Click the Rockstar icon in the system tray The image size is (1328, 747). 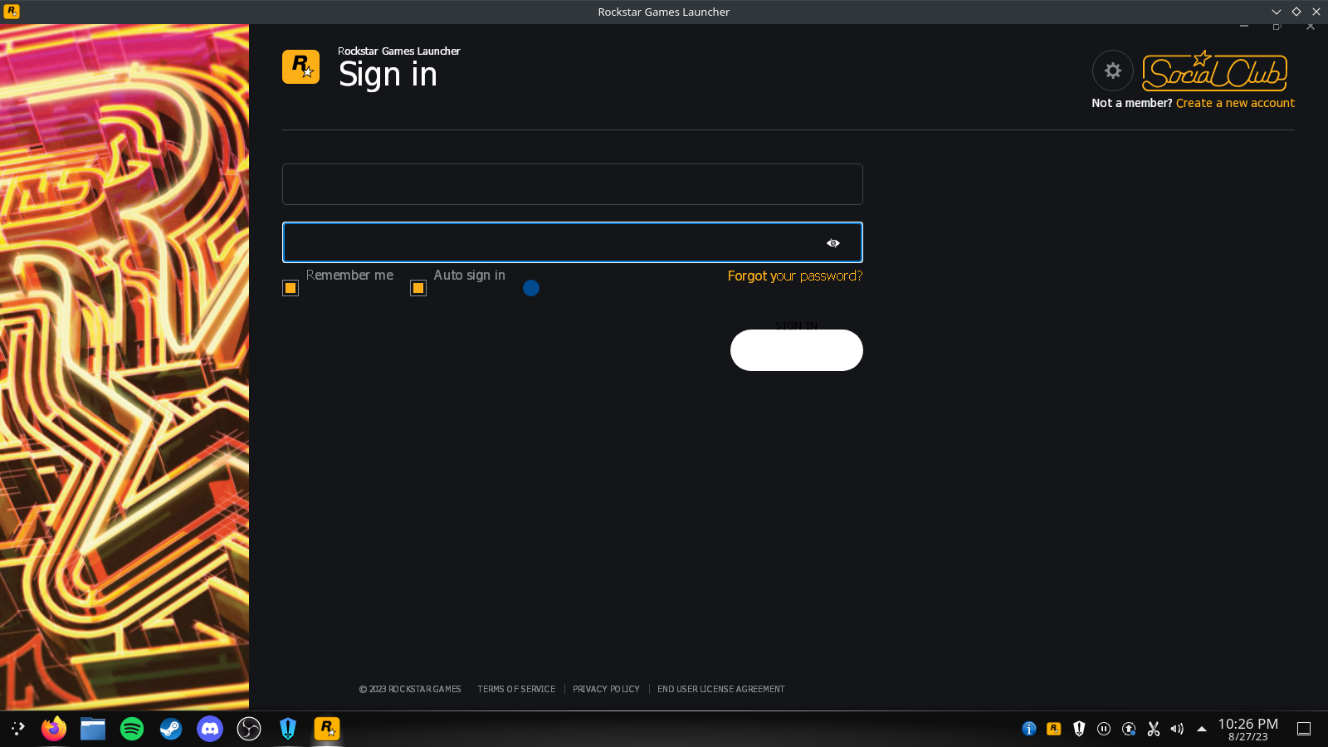point(1054,729)
